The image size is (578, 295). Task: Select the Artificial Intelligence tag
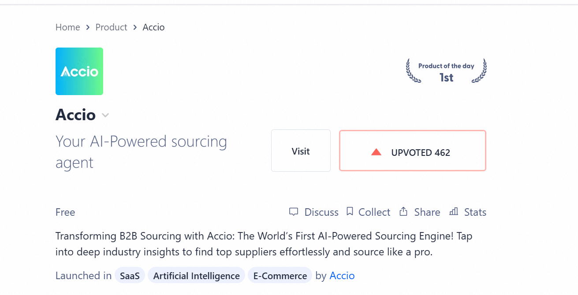196,276
